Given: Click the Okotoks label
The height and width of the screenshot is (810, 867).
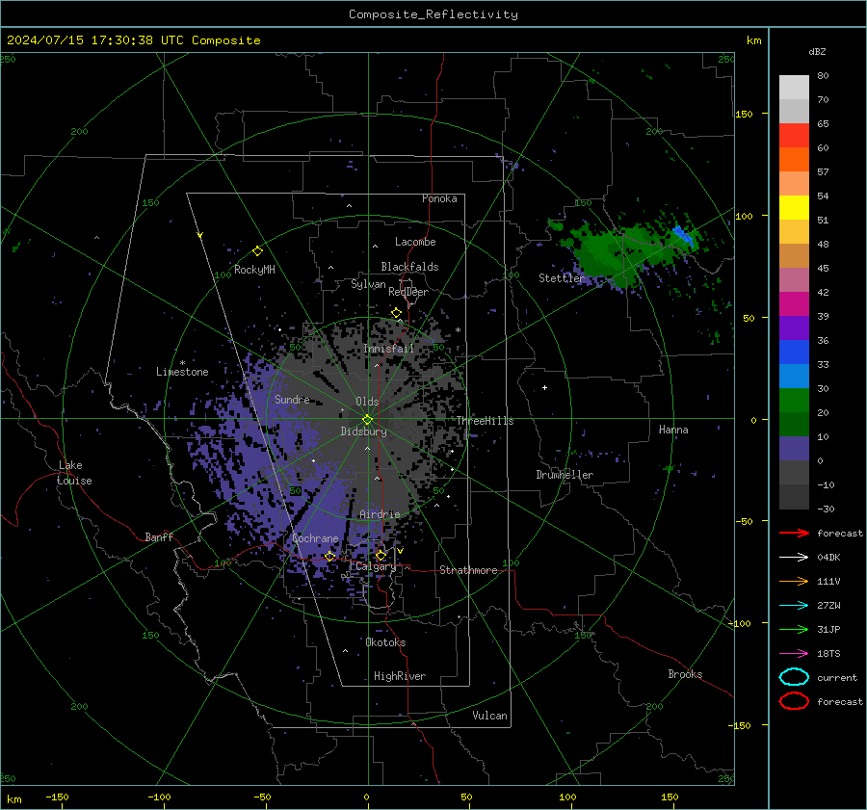Looking at the screenshot, I should coord(385,642).
